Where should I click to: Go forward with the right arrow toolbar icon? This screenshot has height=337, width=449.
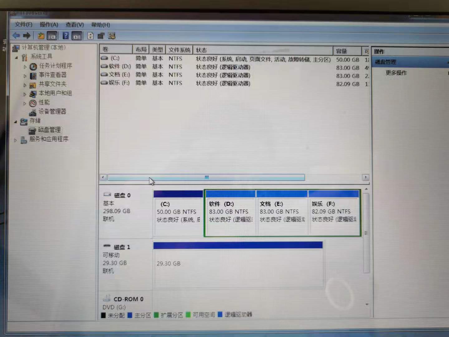coord(27,36)
